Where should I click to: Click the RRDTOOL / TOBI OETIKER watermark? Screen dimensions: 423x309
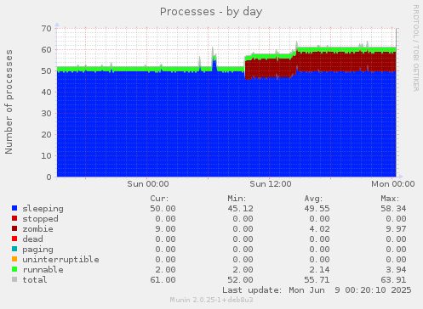click(x=415, y=48)
